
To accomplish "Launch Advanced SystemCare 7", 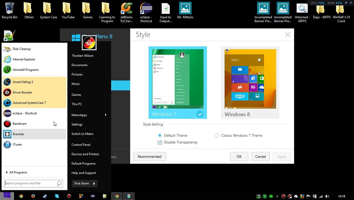I will [34, 103].
